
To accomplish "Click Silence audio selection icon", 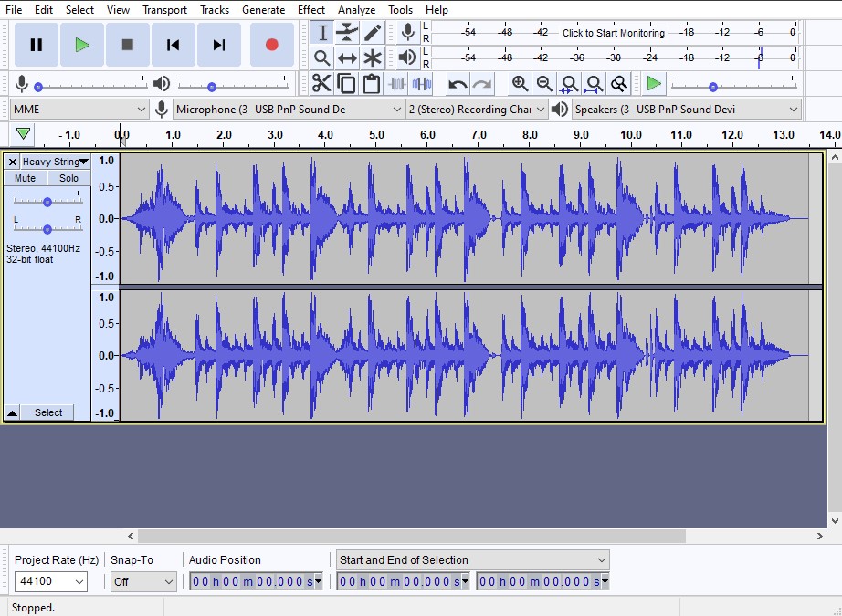I will (422, 84).
